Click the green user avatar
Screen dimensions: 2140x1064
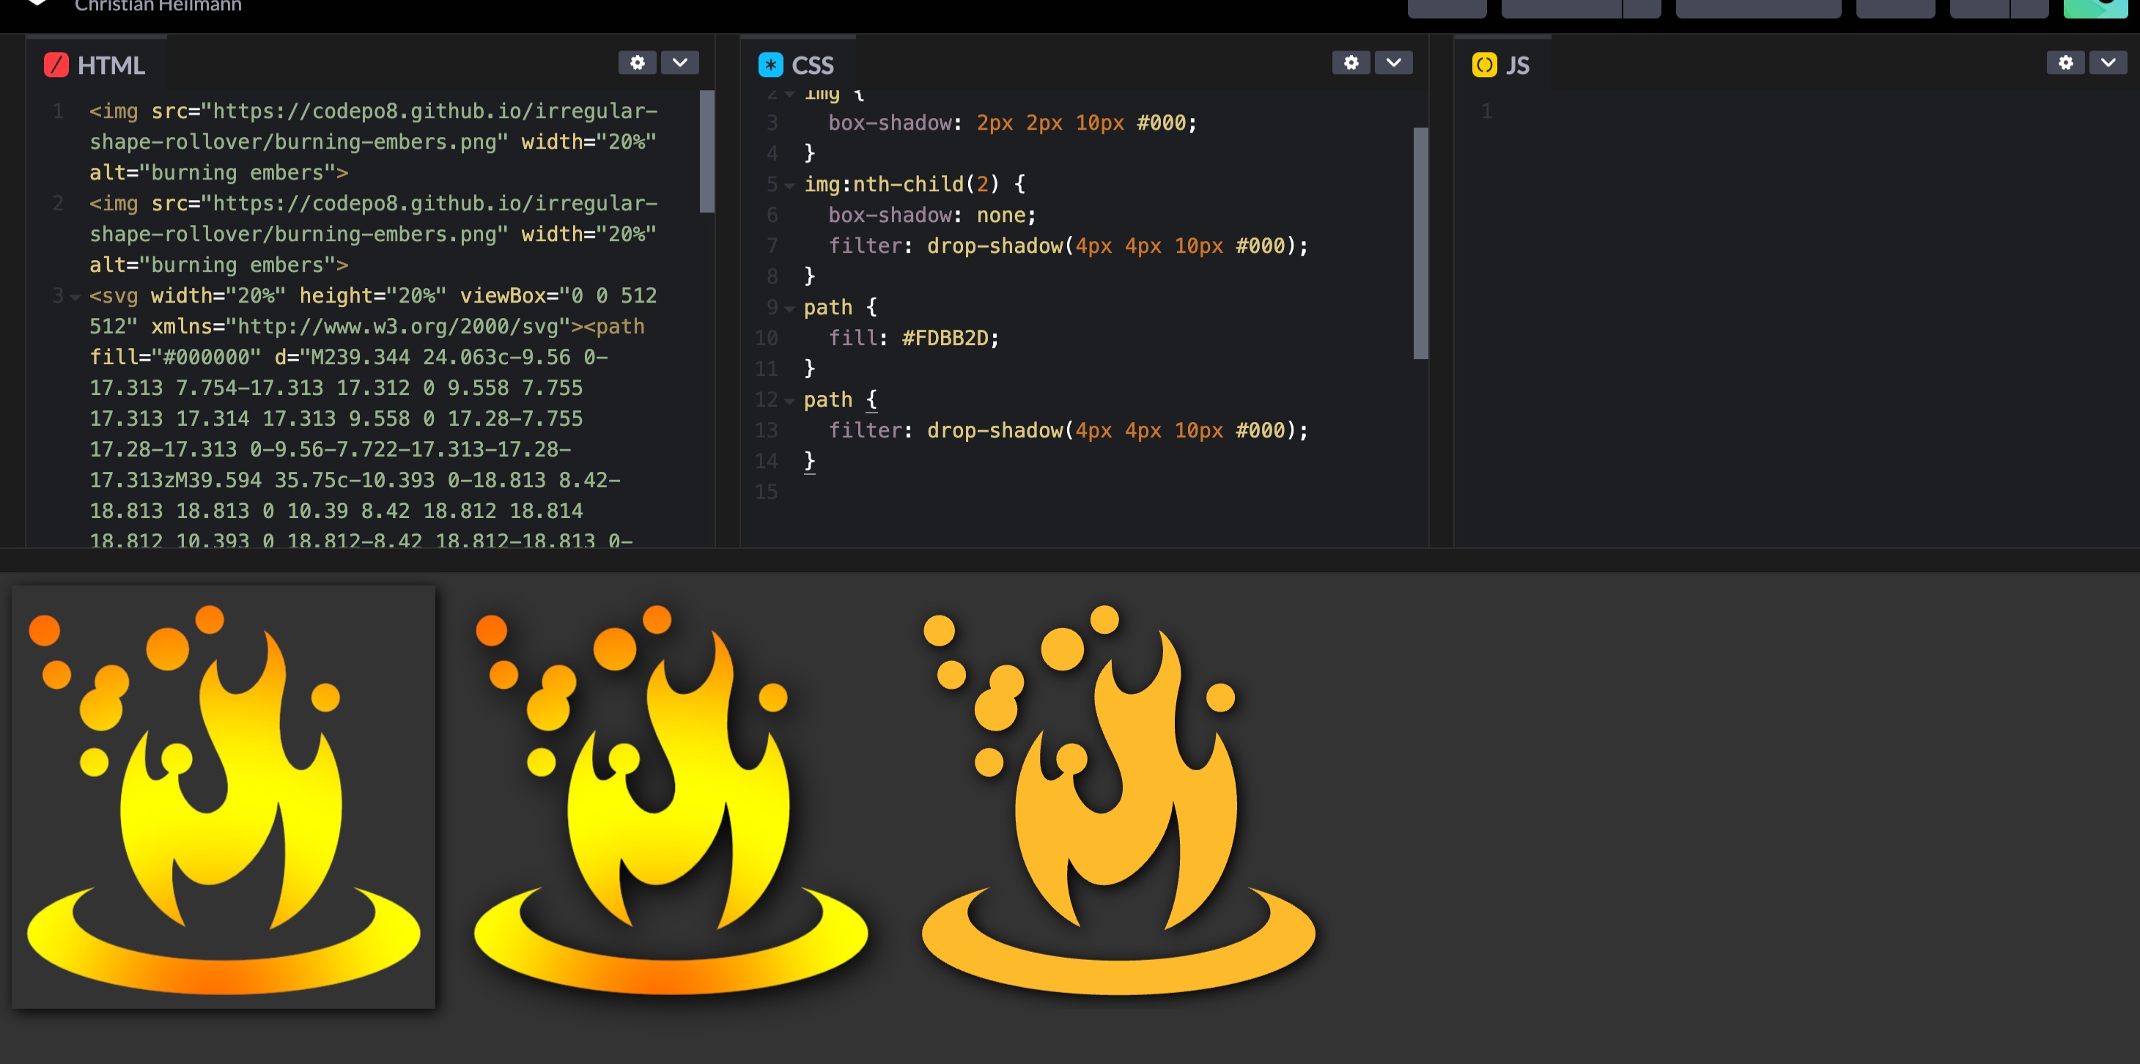tap(2095, 8)
